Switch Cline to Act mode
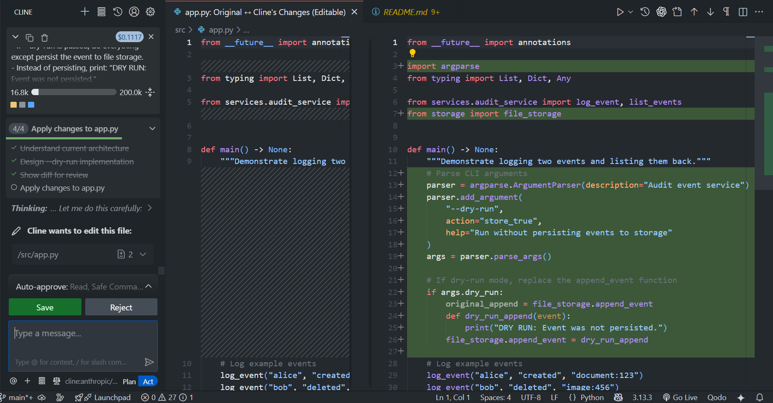The width and height of the screenshot is (773, 403). [x=148, y=381]
